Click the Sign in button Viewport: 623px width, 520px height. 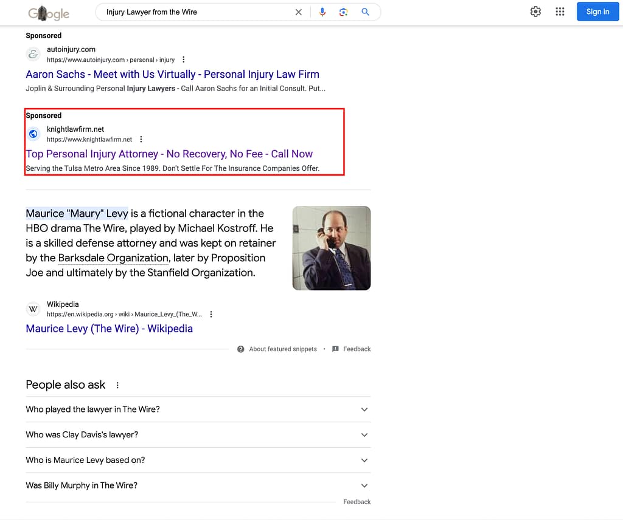click(x=597, y=12)
